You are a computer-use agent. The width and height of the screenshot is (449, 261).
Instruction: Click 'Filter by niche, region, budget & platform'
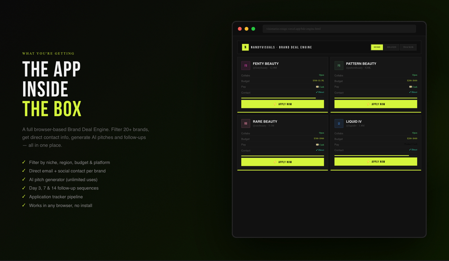point(69,162)
